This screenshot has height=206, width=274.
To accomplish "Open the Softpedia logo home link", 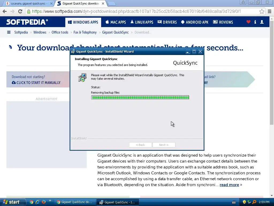I will (27, 22).
